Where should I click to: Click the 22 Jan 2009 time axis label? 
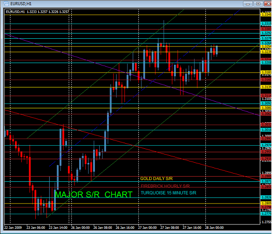(x=13, y=227)
